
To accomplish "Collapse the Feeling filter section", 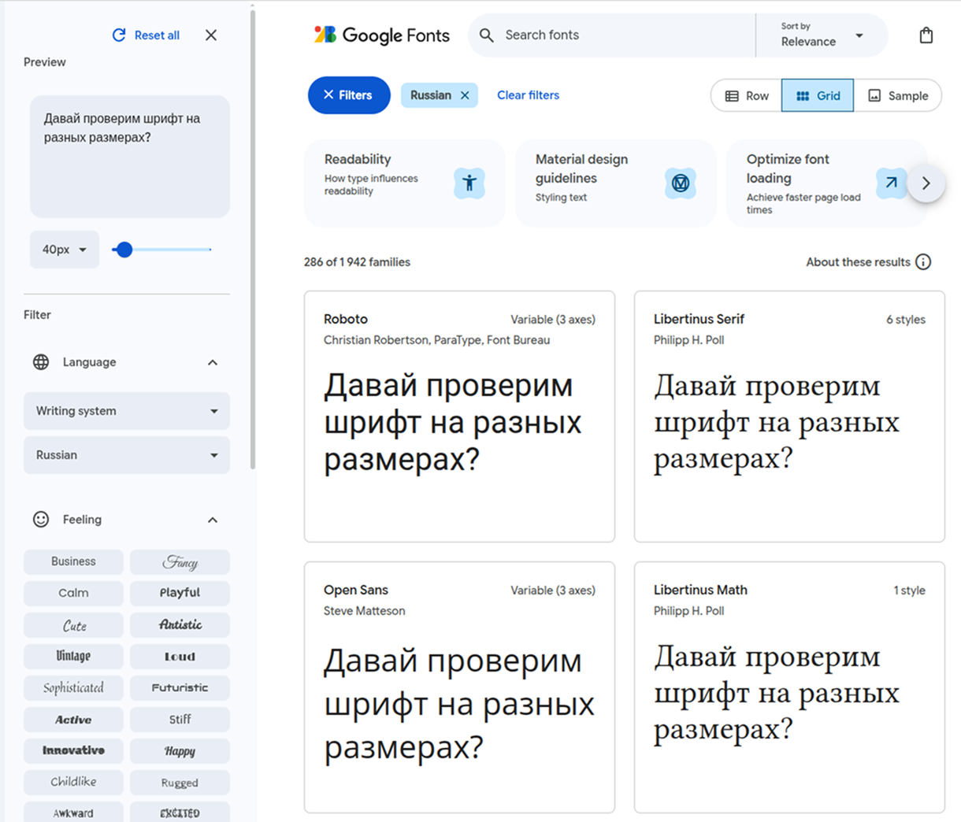I will pos(212,520).
